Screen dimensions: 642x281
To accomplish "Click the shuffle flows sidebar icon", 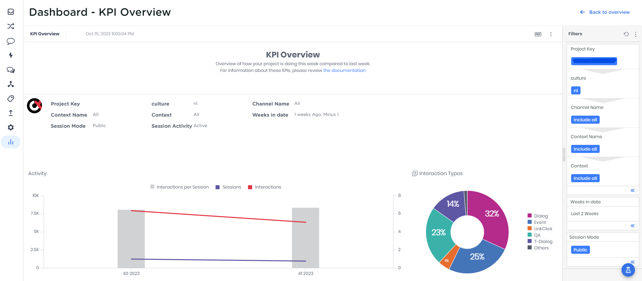I will coord(11,26).
